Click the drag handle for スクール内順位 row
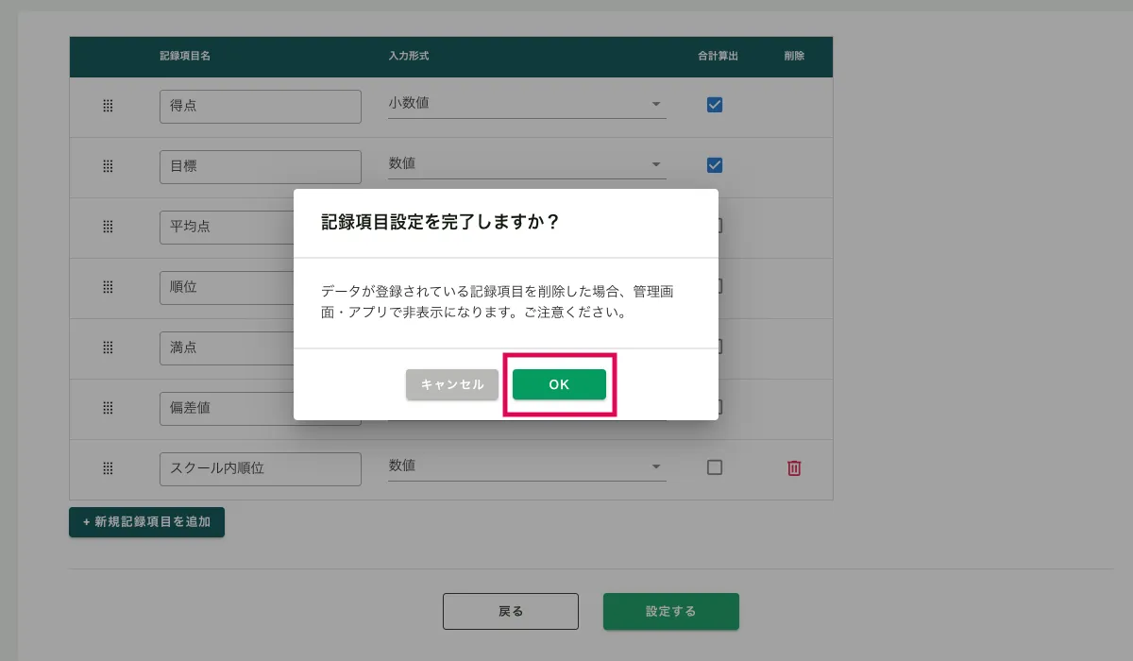 pyautogui.click(x=108, y=468)
